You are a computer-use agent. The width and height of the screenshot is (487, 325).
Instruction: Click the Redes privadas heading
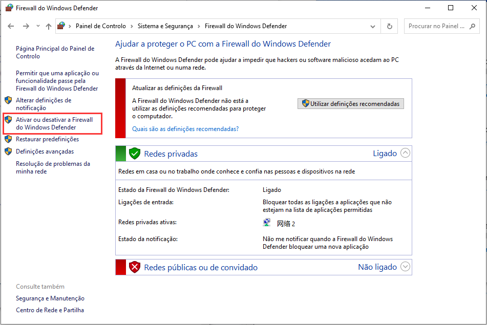coord(171,154)
